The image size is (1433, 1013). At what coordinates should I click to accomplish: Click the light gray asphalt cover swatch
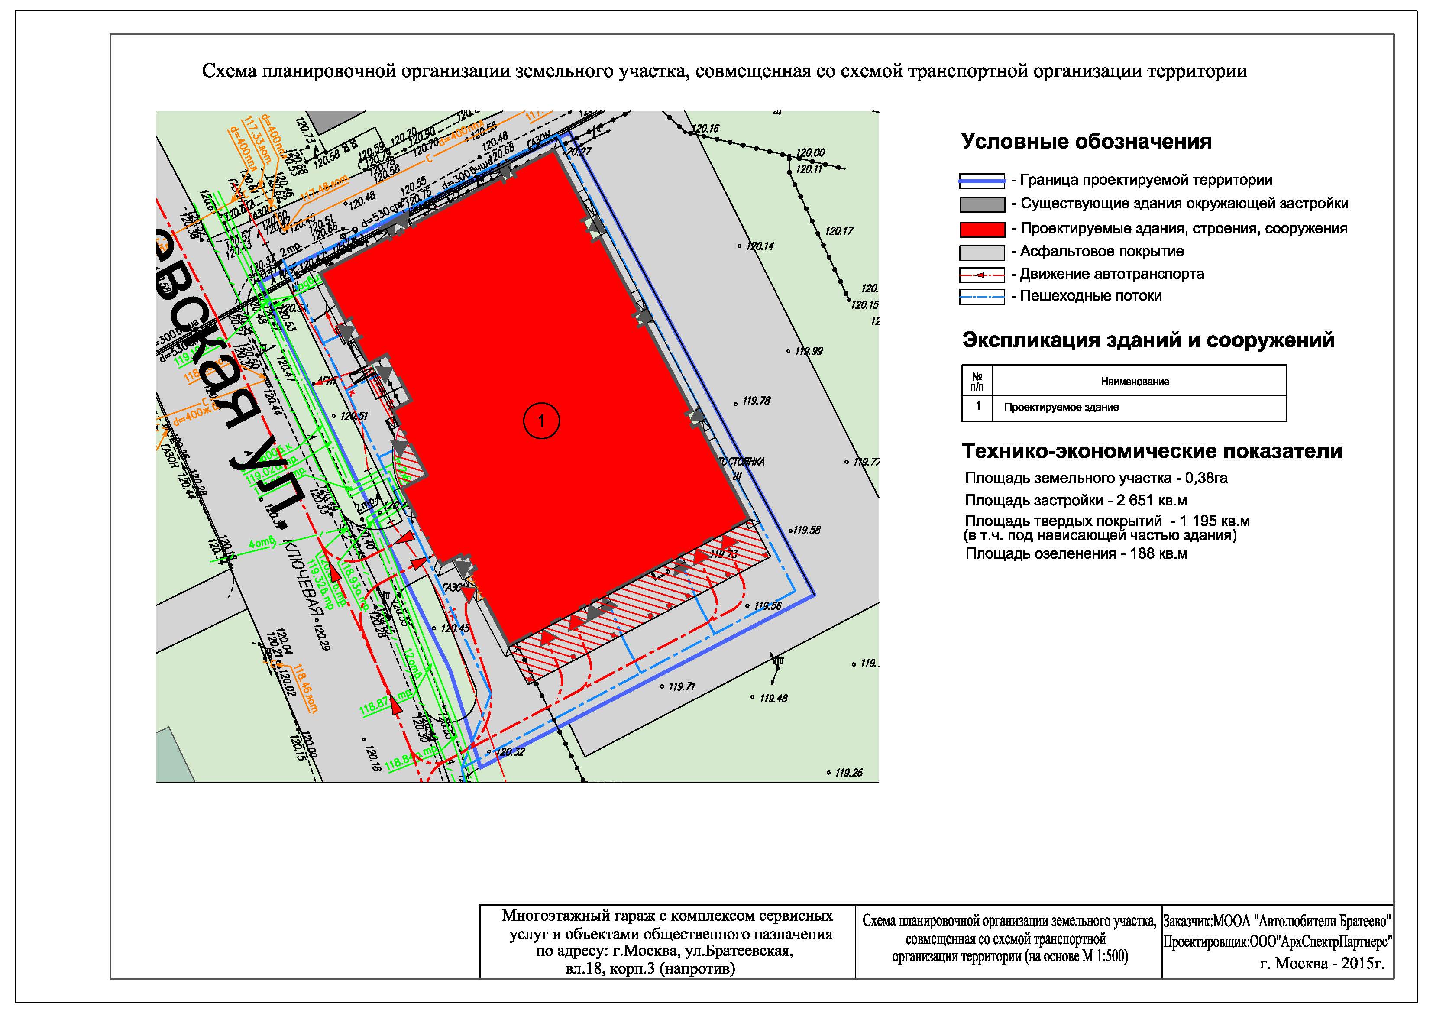(982, 253)
